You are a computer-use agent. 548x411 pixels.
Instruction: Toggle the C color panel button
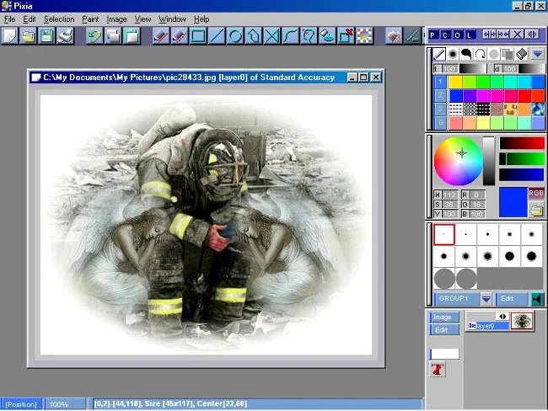(445, 35)
